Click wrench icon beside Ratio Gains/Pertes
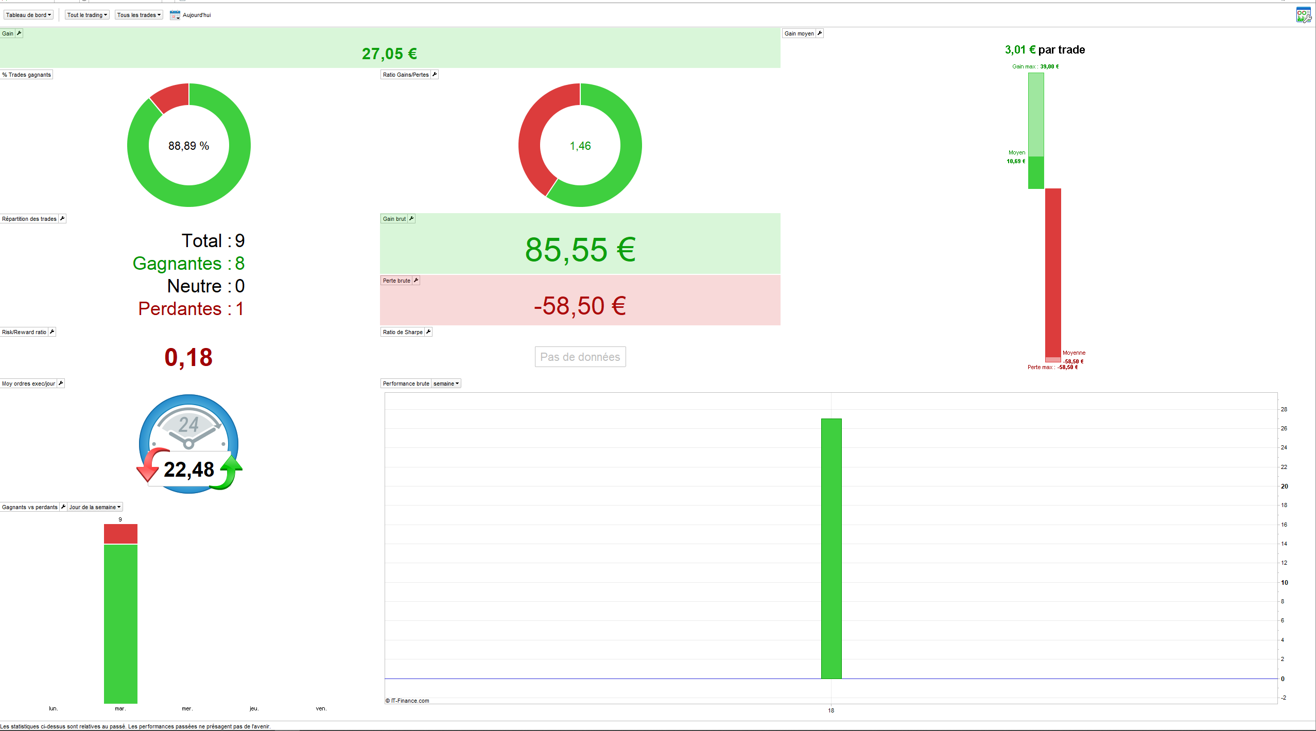Image resolution: width=1316 pixels, height=731 pixels. click(x=435, y=75)
